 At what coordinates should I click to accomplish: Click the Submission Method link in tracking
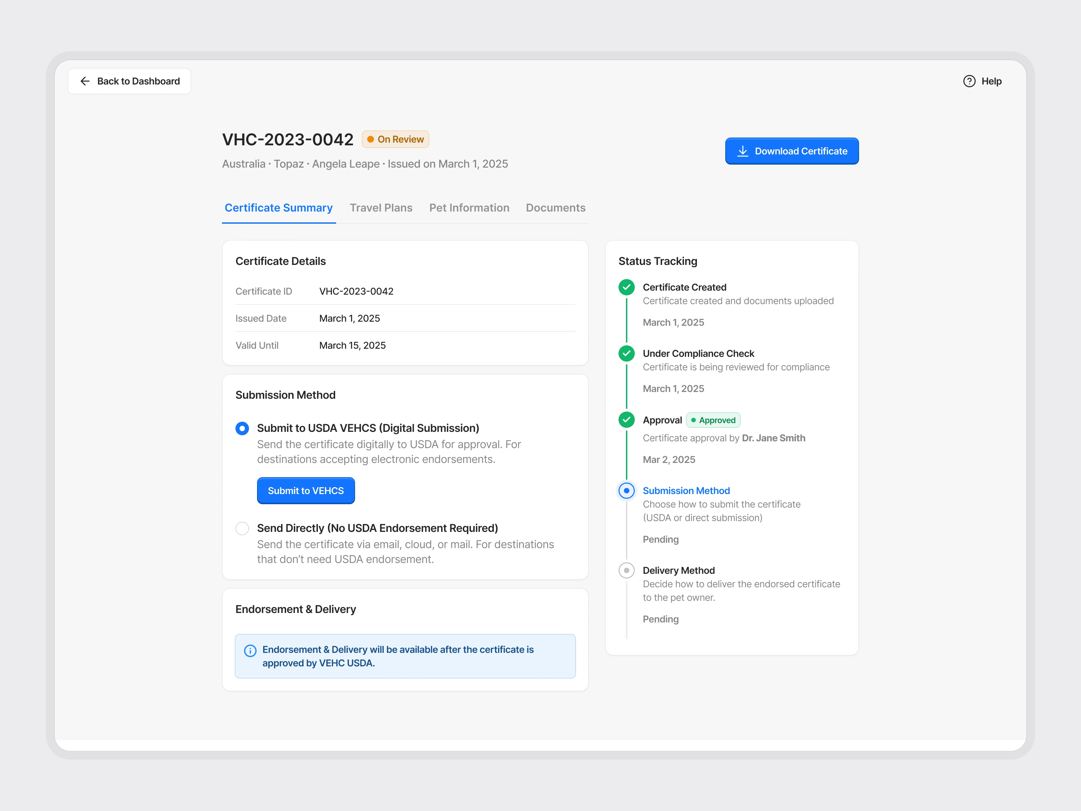coord(686,490)
